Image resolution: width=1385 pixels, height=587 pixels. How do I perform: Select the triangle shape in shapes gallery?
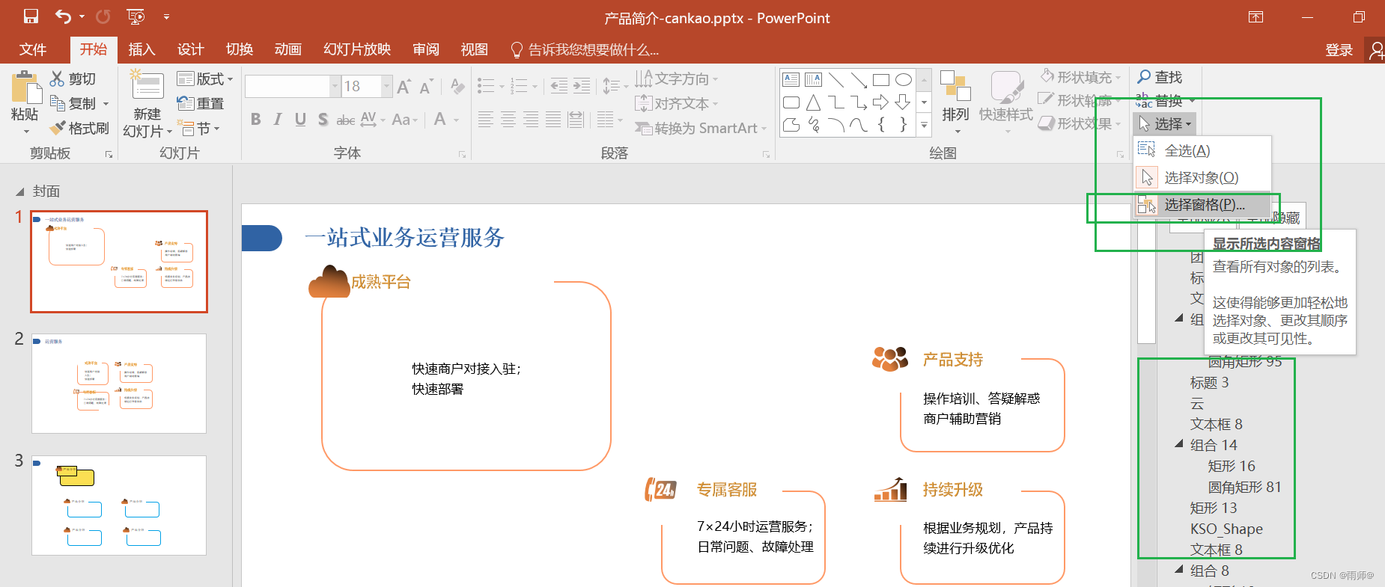coord(814,102)
